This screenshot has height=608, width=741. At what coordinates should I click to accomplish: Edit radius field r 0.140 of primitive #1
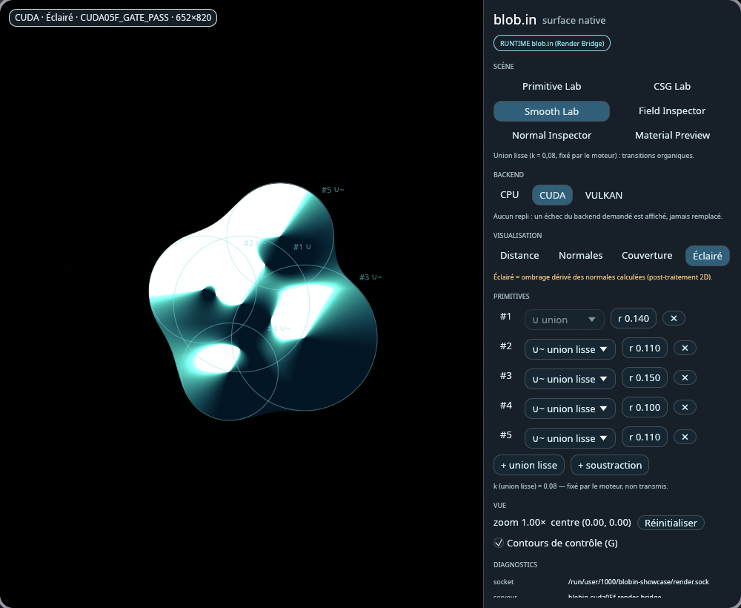[x=634, y=318]
